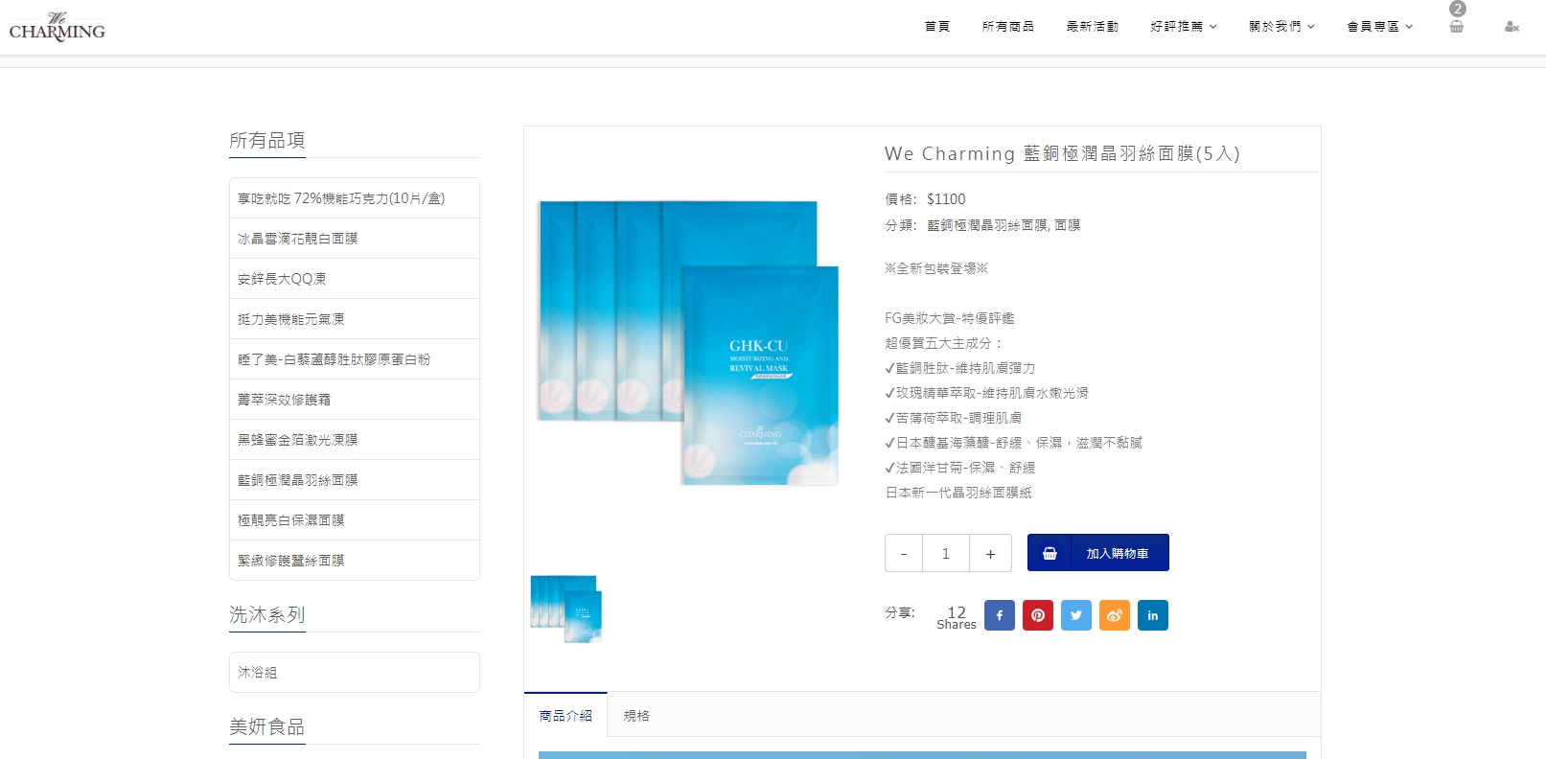Click the quantity input field

(x=946, y=553)
